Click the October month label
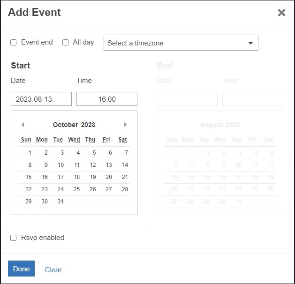295x284 pixels. point(65,125)
